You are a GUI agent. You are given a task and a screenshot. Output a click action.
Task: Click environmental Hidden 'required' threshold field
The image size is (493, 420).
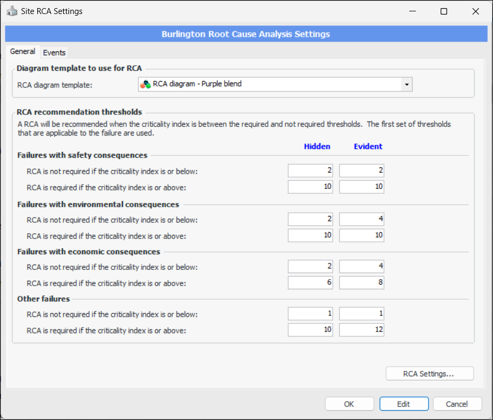click(x=310, y=235)
